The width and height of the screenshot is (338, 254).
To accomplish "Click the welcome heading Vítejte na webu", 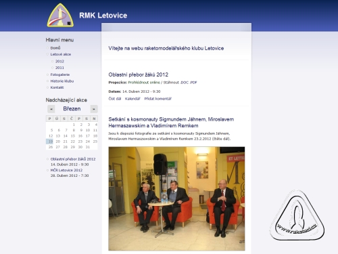I will coord(166,48).
